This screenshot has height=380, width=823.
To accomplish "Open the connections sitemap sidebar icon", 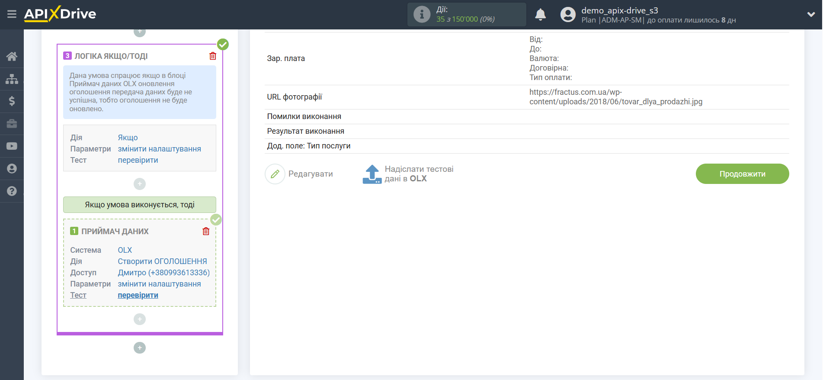I will pos(12,79).
